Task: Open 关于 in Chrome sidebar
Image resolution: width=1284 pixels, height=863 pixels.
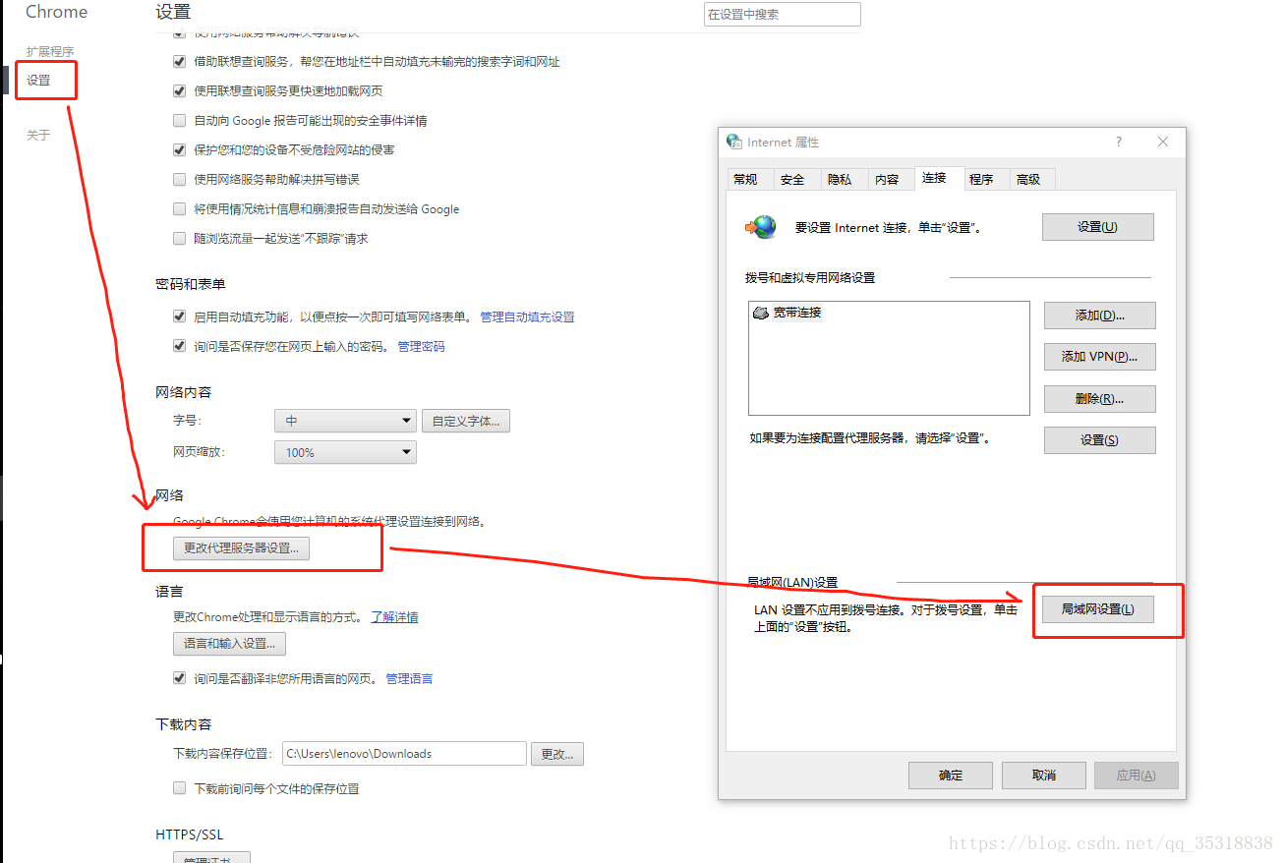Action: click(38, 135)
